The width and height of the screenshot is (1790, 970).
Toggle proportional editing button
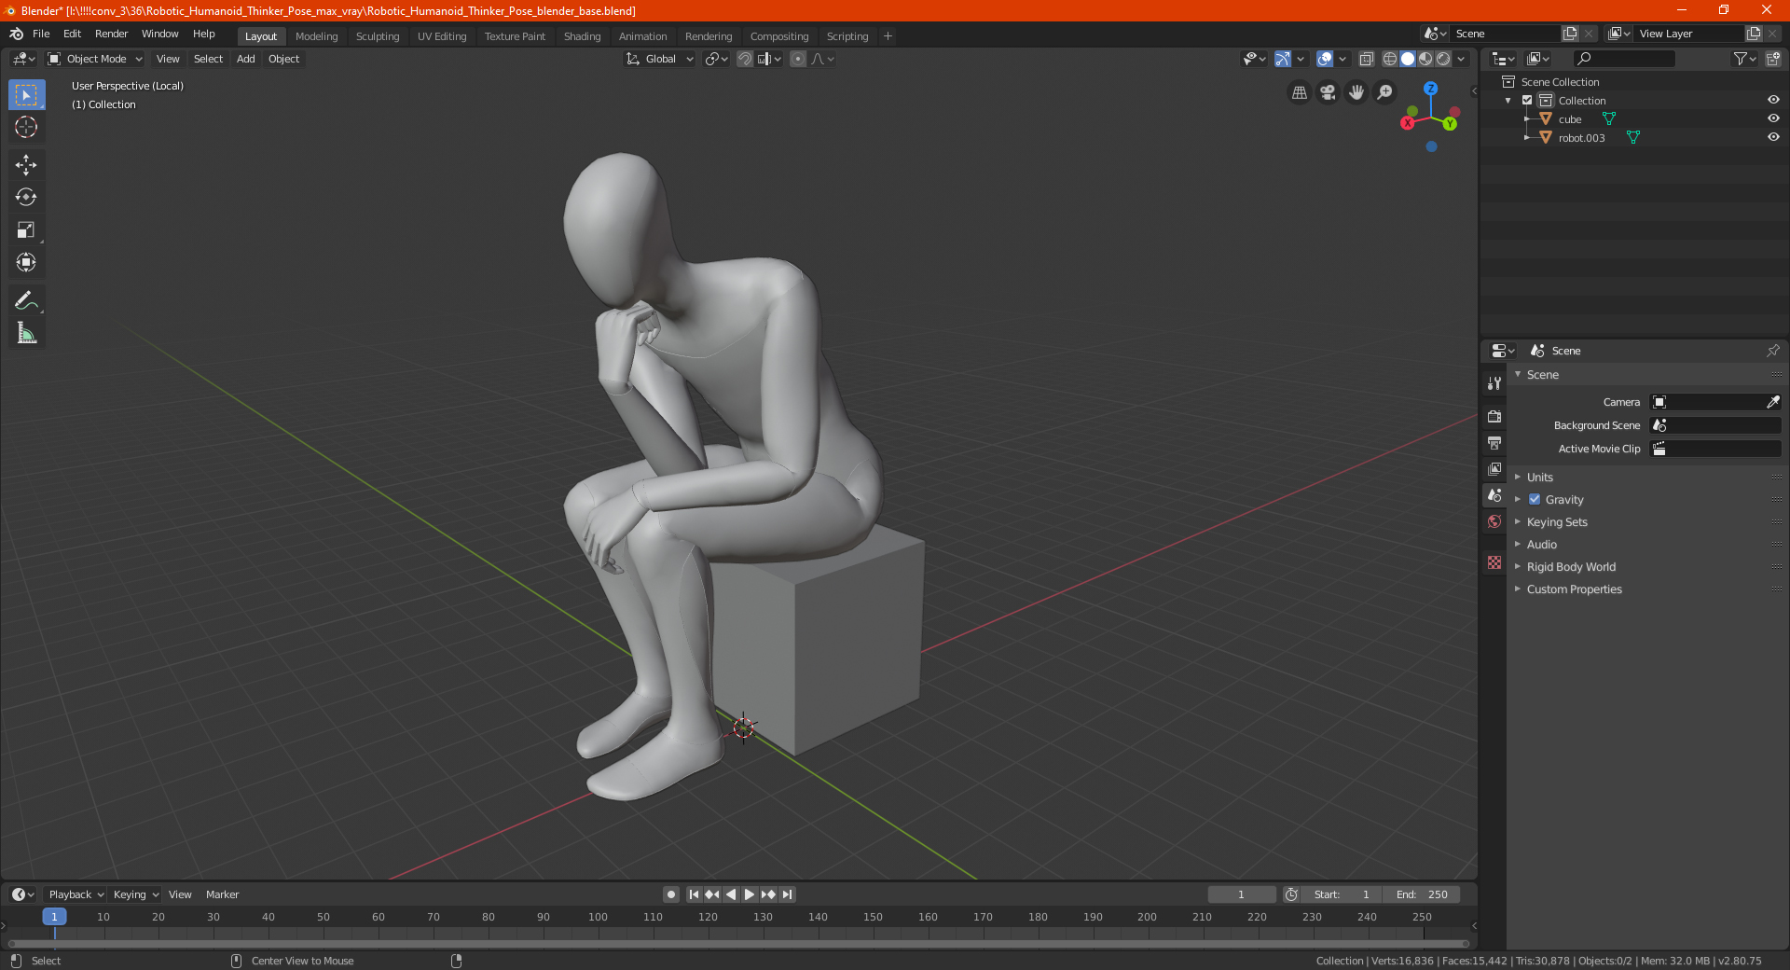798,59
